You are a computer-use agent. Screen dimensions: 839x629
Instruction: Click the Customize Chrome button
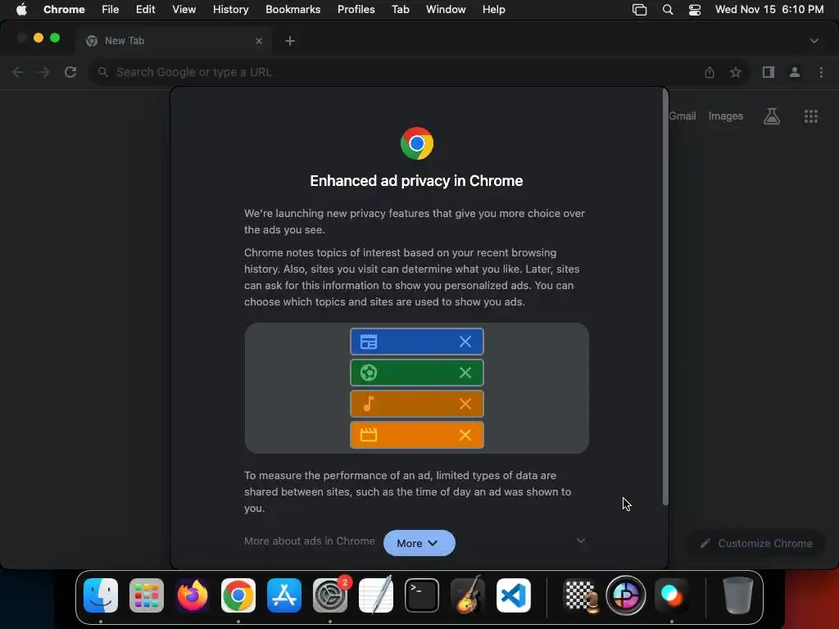(x=756, y=544)
